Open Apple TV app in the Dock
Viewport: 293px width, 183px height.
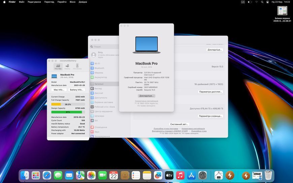169,175
